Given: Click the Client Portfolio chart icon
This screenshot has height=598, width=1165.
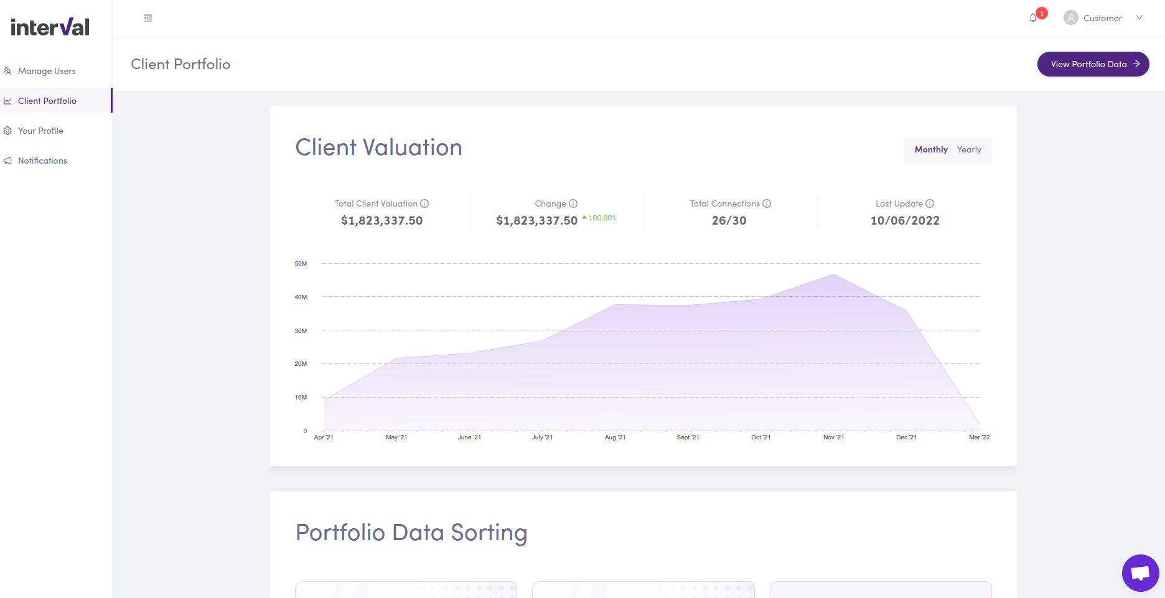Looking at the screenshot, I should (7, 101).
